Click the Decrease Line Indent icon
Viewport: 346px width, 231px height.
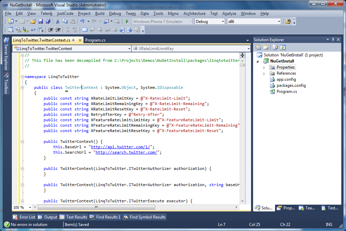51,30
